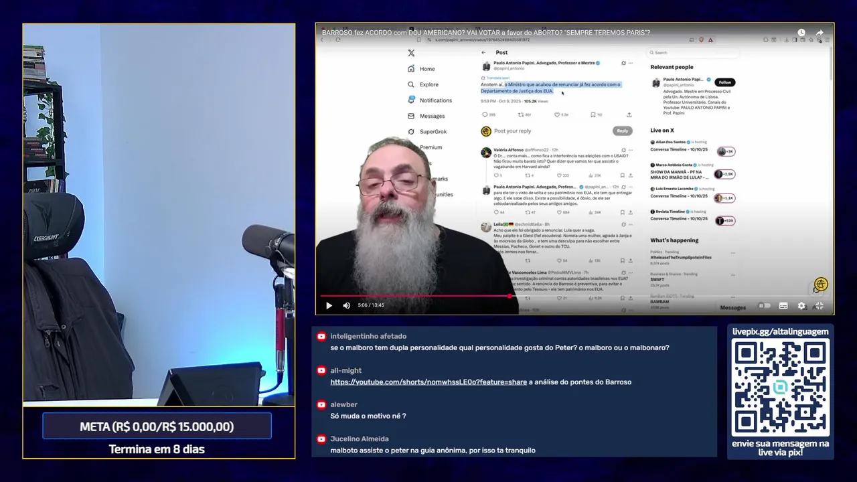Click YouTube icon beside all-might
Screen dimensions: 857x482
(321, 370)
